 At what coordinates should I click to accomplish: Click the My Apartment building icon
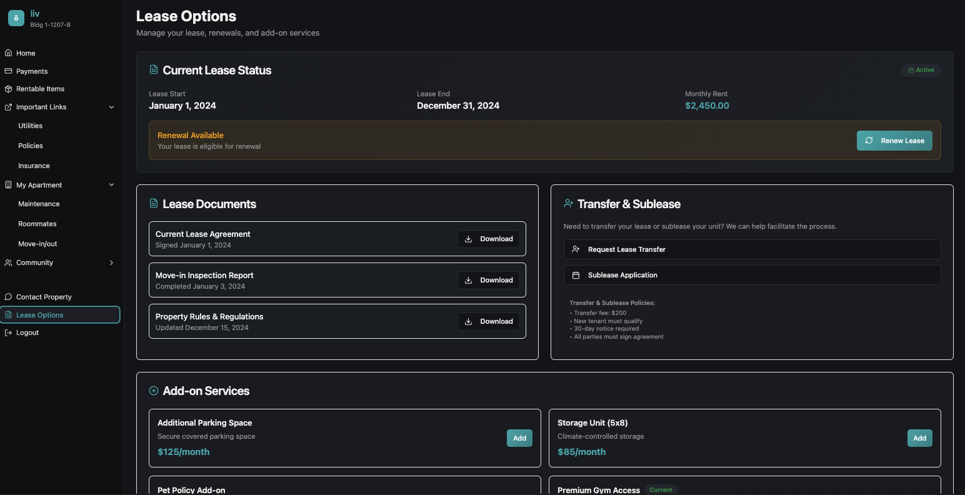8,185
